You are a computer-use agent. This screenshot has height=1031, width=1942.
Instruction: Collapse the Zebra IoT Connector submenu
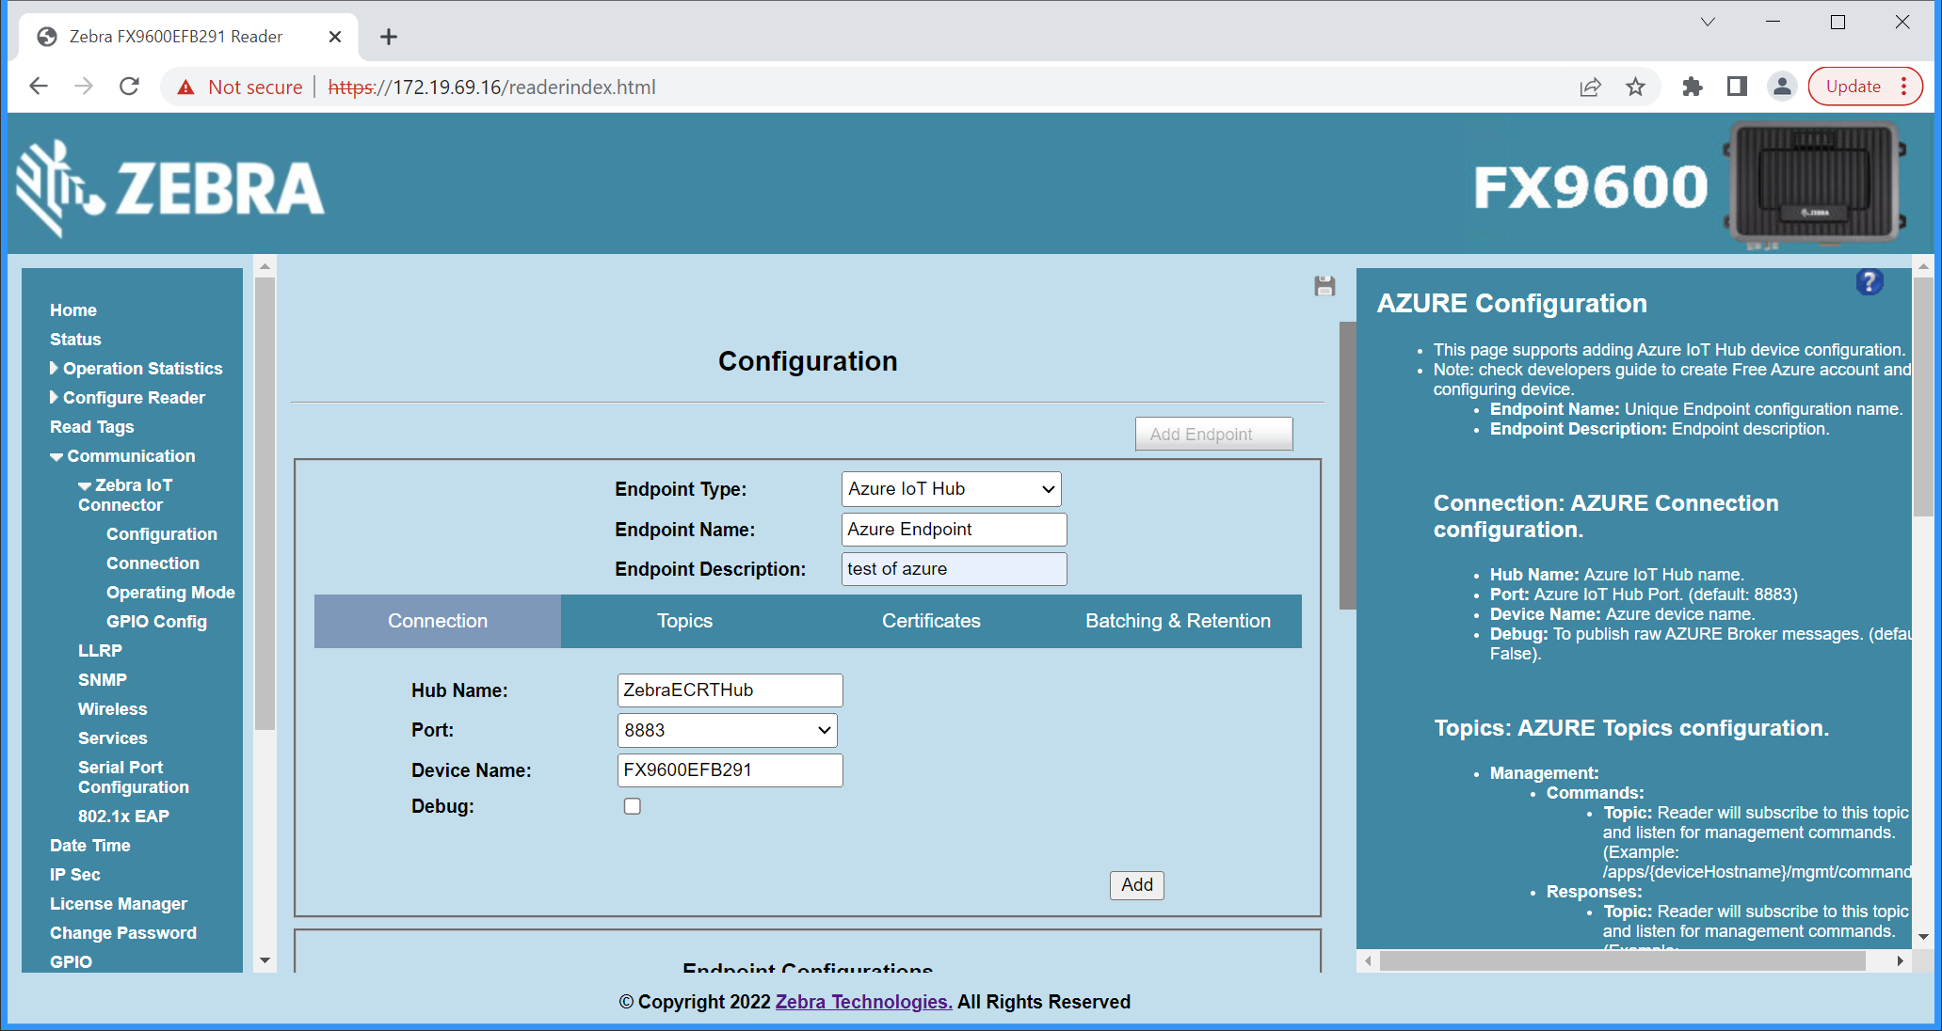(x=126, y=495)
